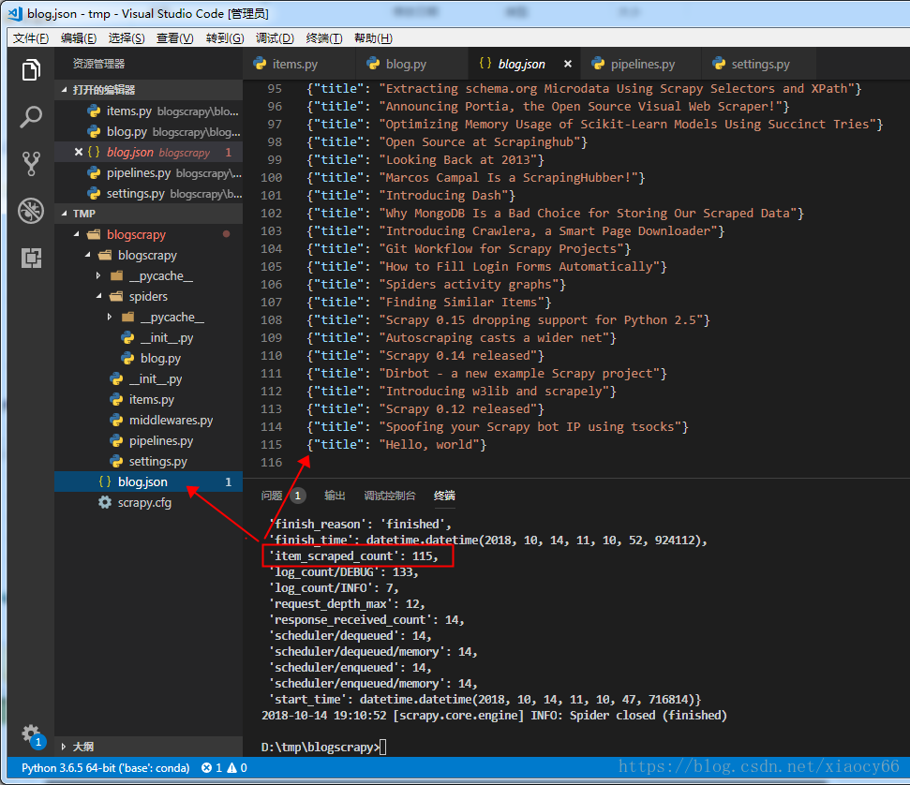This screenshot has width=910, height=785.
Task: Open the Source Control view
Action: coord(31,164)
